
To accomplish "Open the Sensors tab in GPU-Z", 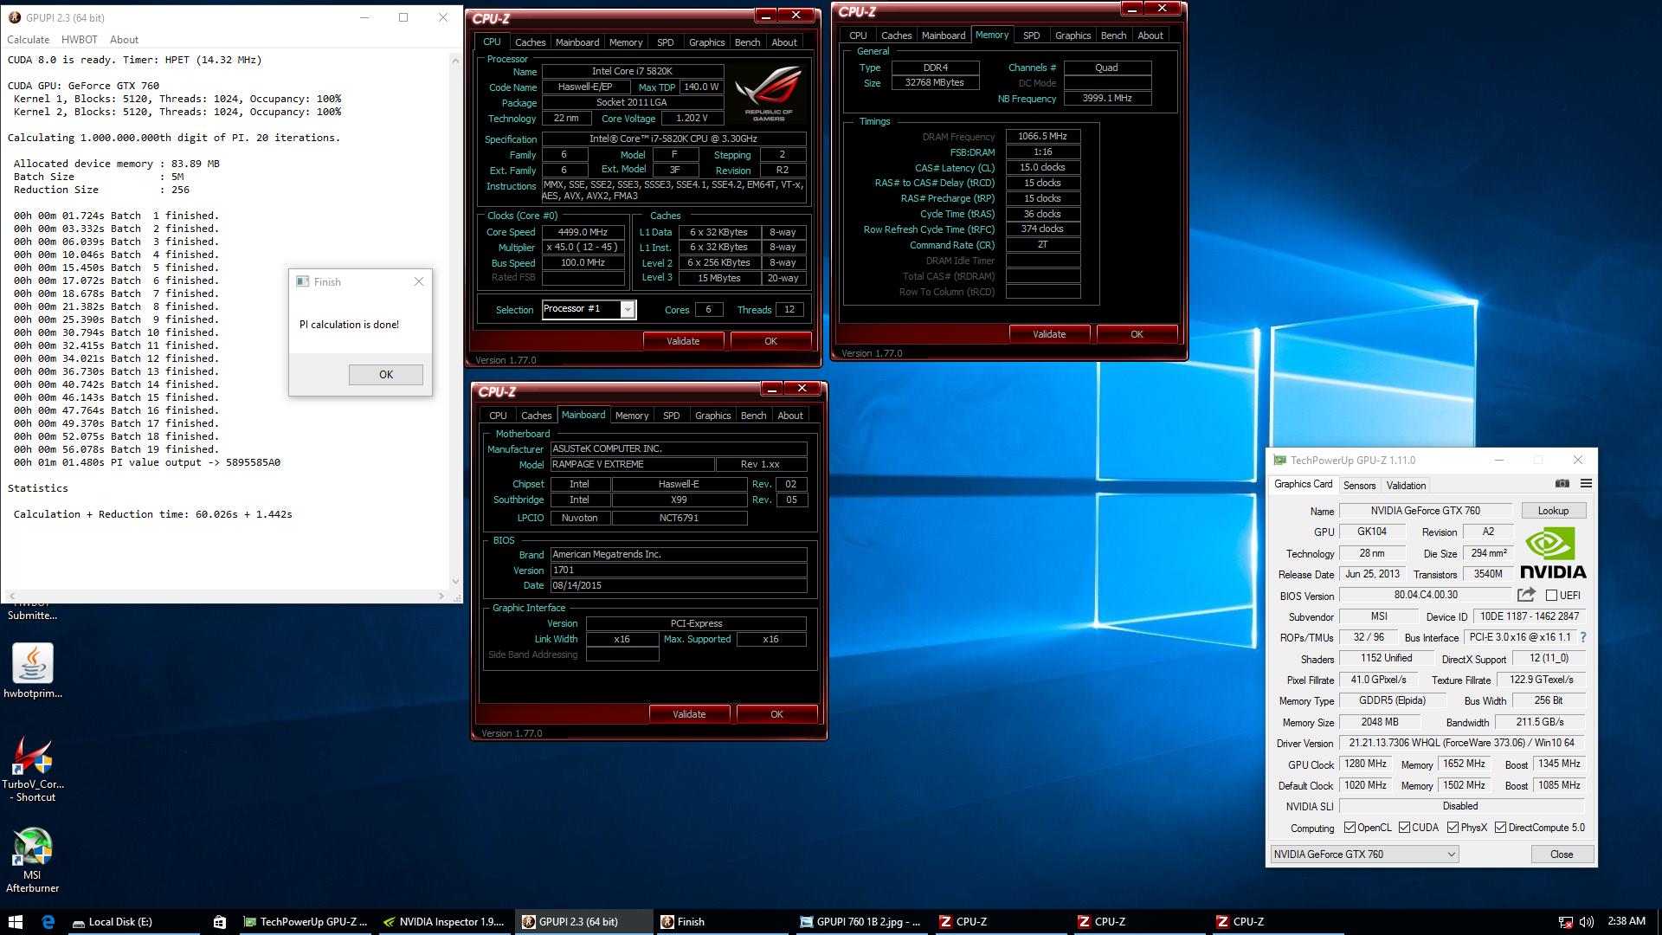I will 1359,486.
